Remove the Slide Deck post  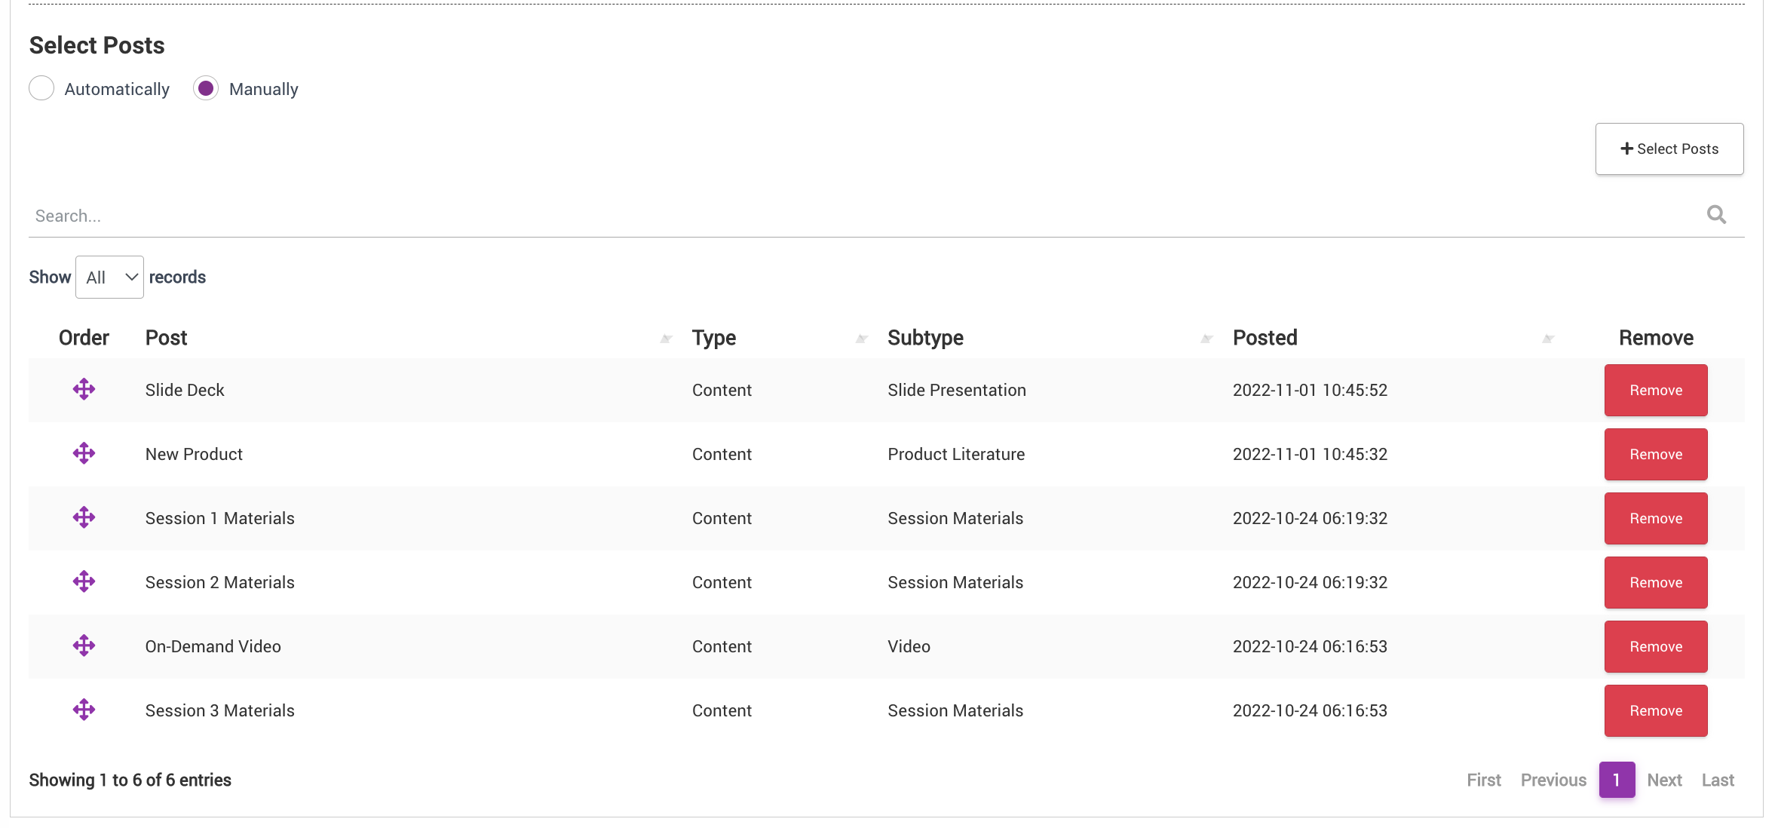coord(1656,390)
